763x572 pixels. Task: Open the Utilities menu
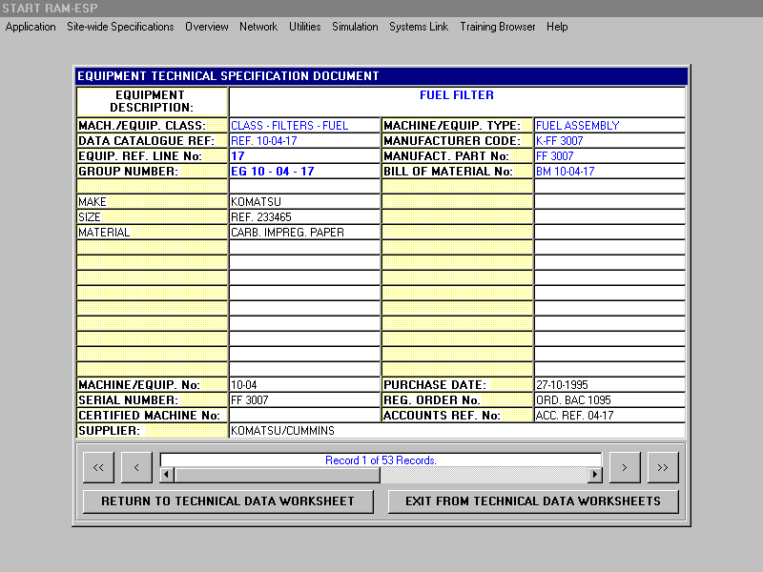[304, 27]
